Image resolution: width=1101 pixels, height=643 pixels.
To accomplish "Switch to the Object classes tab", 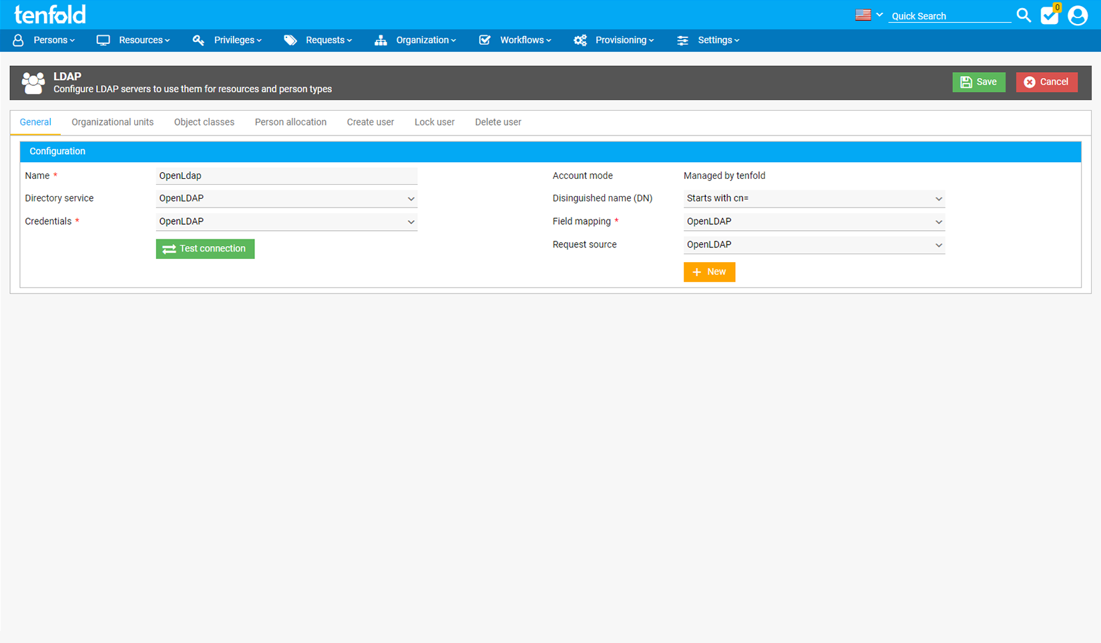I will pos(204,122).
